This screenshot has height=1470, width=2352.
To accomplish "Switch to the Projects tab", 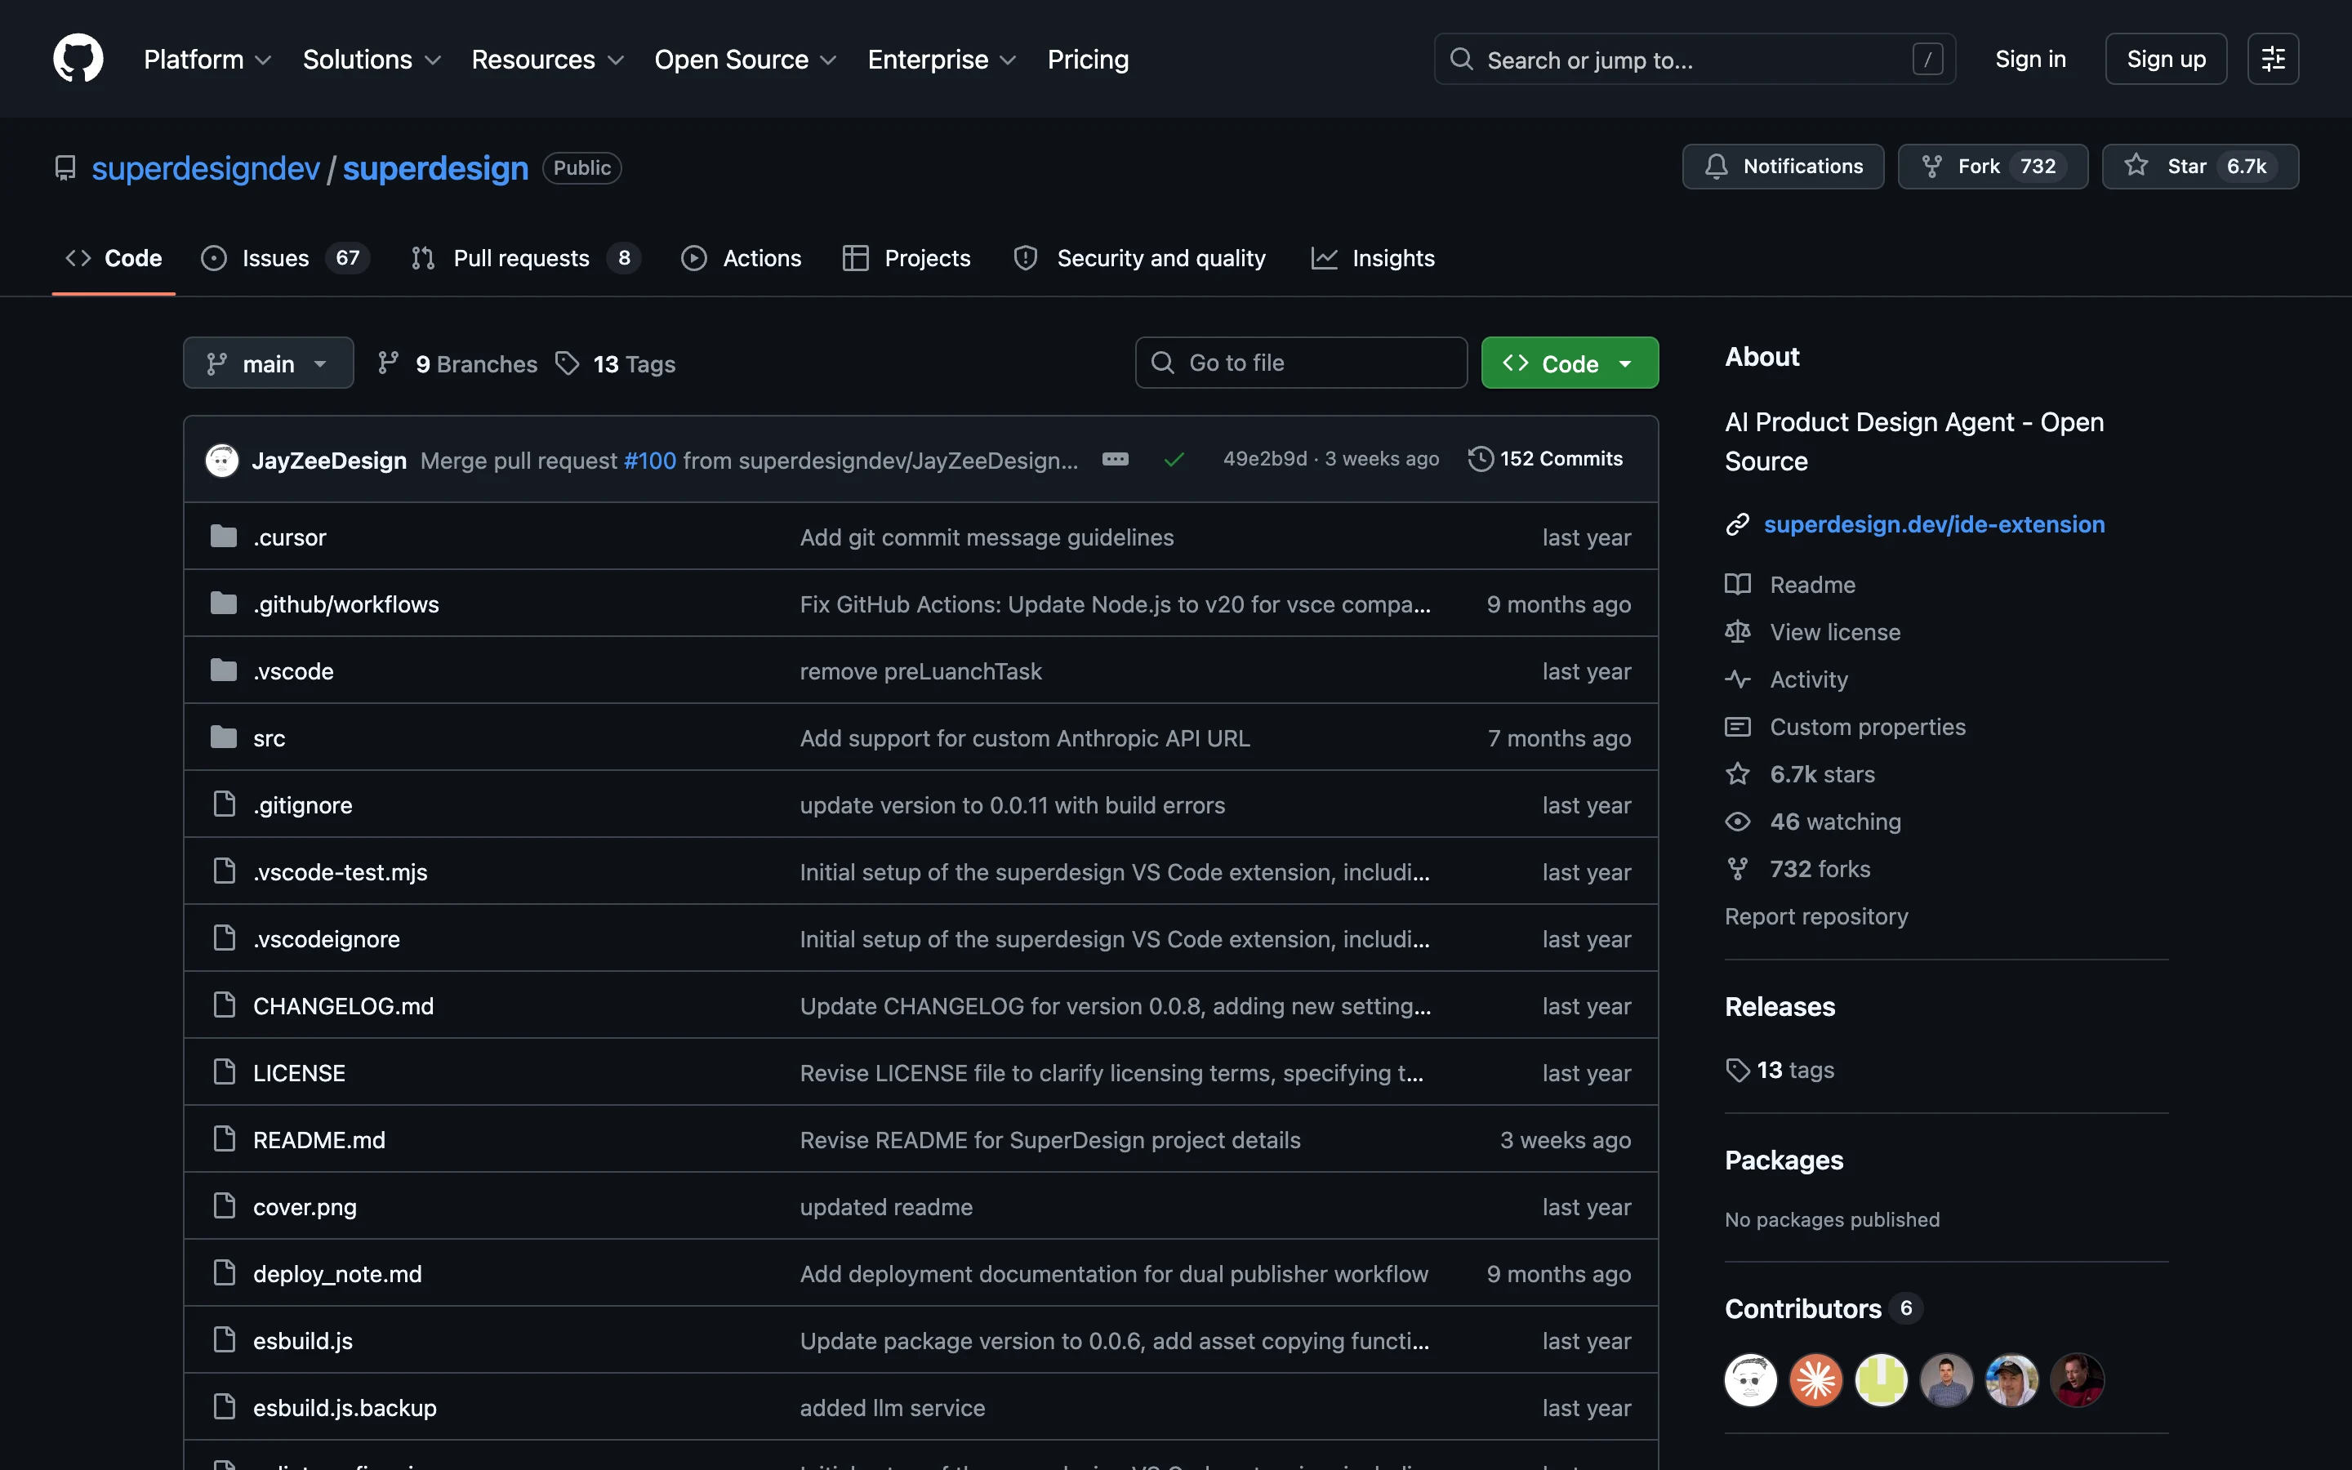I will pyautogui.click(x=906, y=257).
